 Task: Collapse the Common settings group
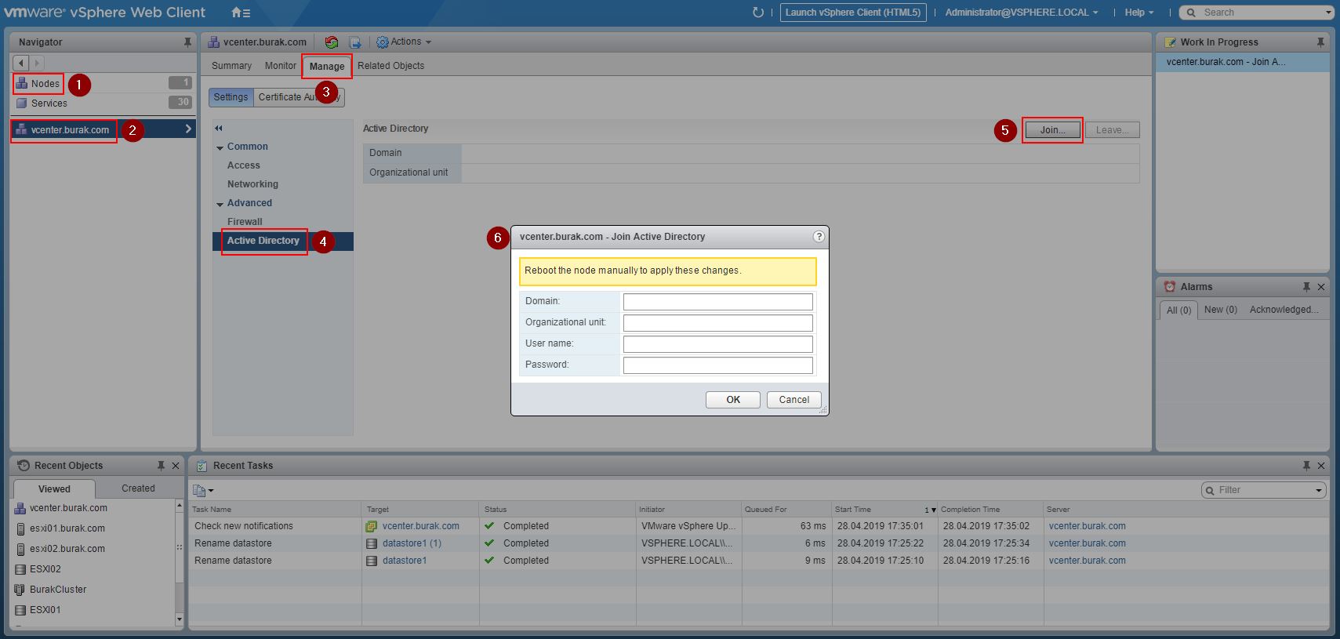coord(220,147)
